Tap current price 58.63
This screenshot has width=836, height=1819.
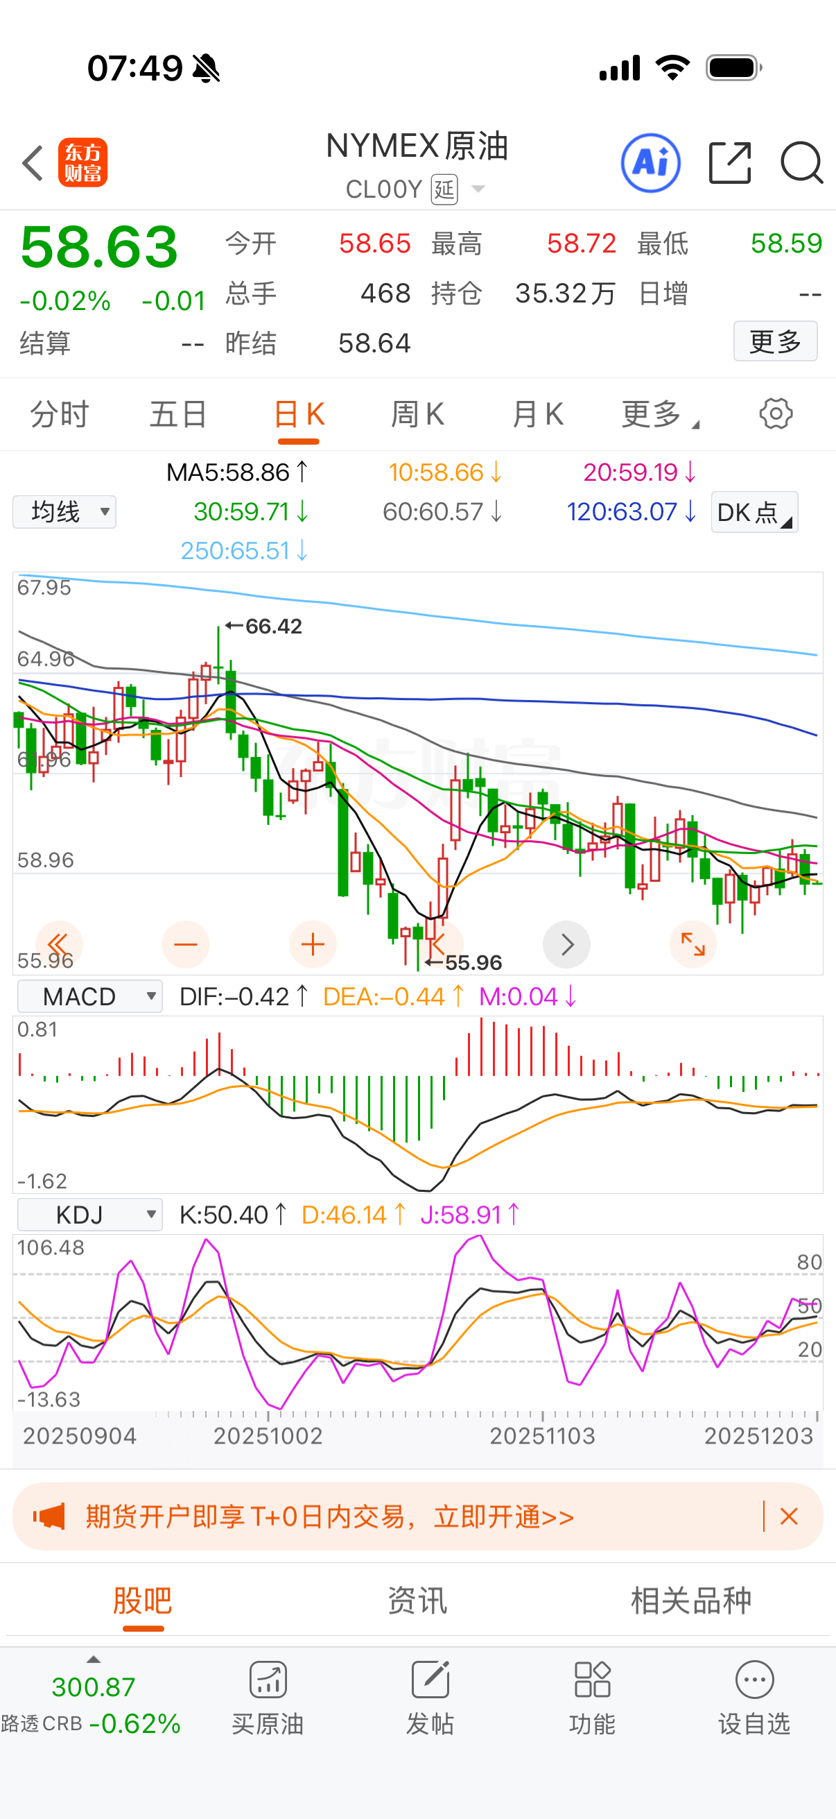click(98, 246)
